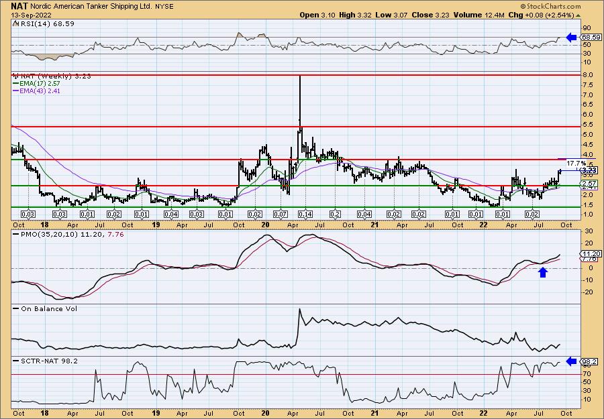Click the 5.5 price axis label
The image size is (604, 419).
tap(587, 125)
